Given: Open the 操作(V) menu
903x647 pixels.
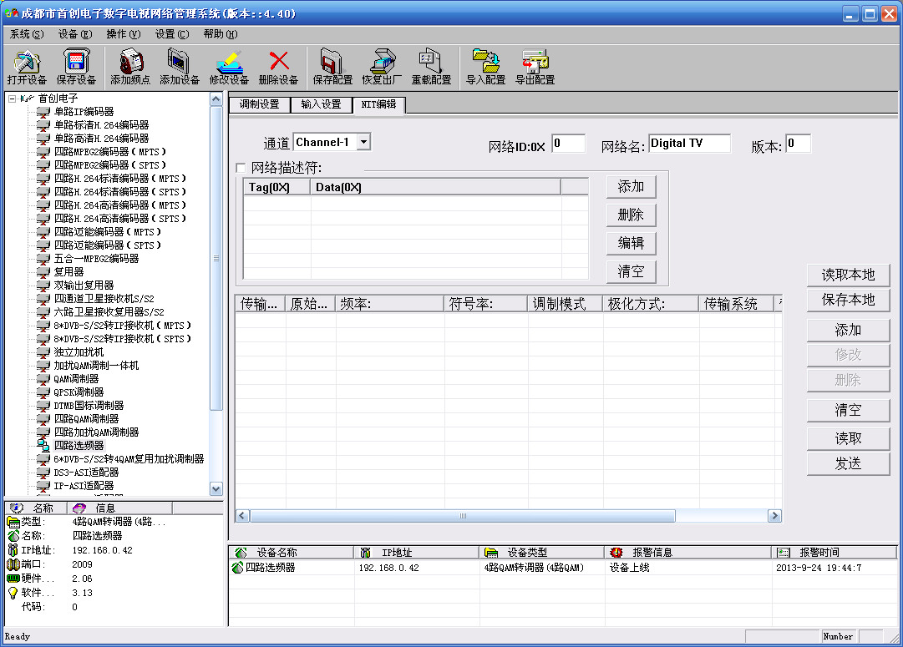Looking at the screenshot, I should coord(124,34).
